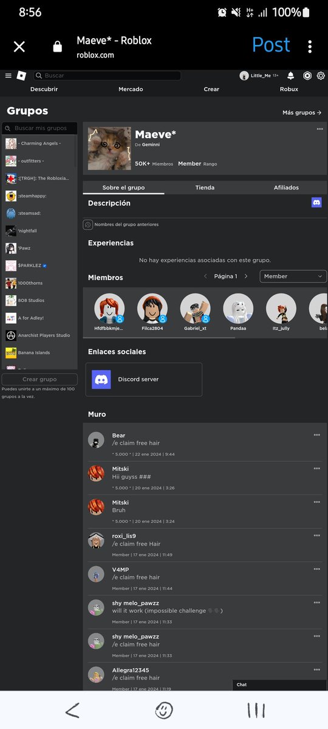Expand Nombres del grupo anteriores
Image resolution: width=328 pixels, height=729 pixels.
(x=121, y=225)
